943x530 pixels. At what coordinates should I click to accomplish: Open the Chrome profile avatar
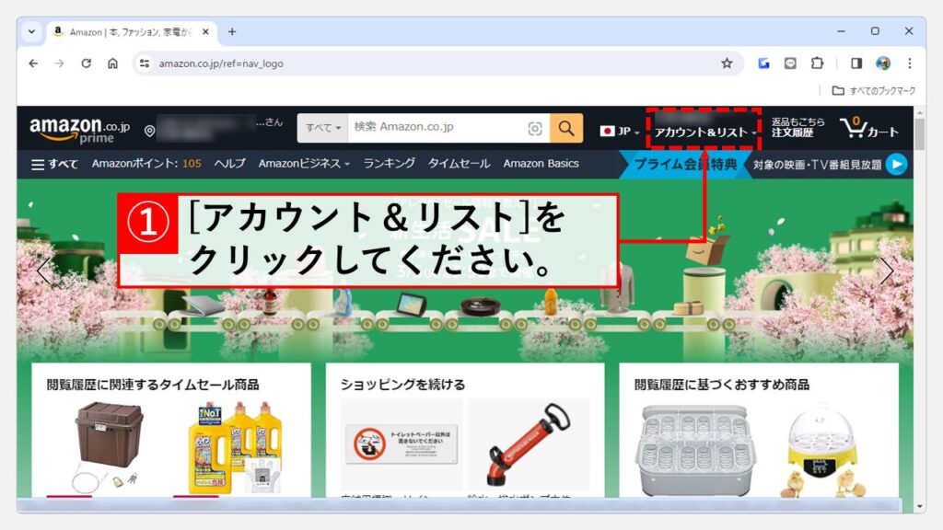point(883,63)
